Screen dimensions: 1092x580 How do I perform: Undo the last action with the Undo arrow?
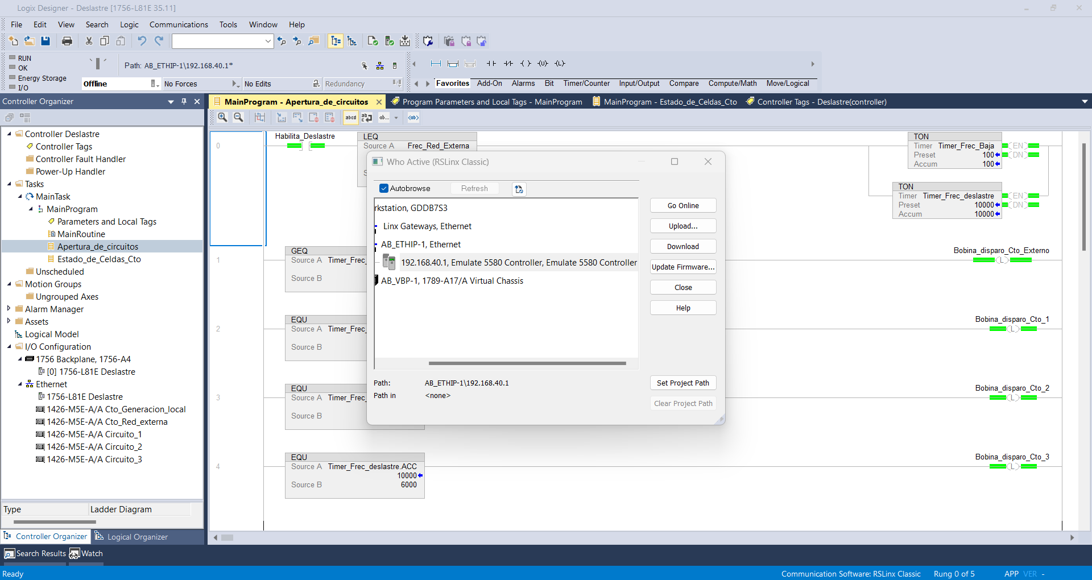tap(142, 41)
